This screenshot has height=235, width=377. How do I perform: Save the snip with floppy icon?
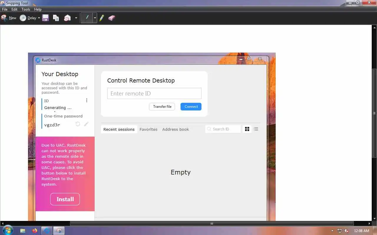(x=45, y=18)
